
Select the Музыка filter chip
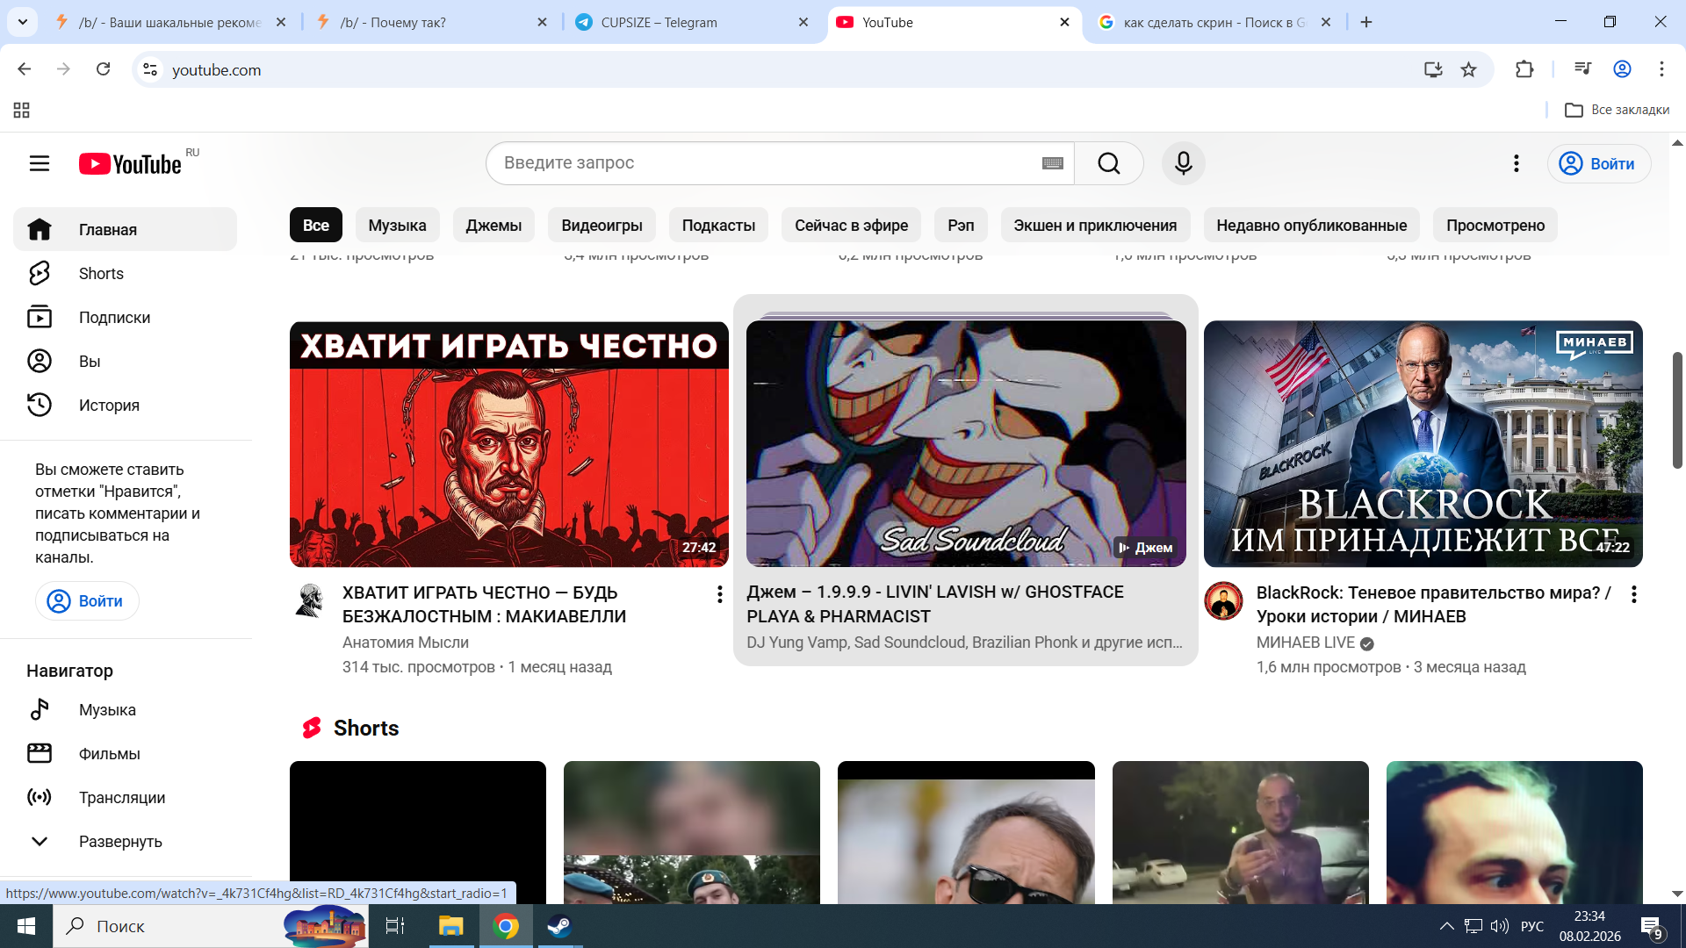[397, 226]
